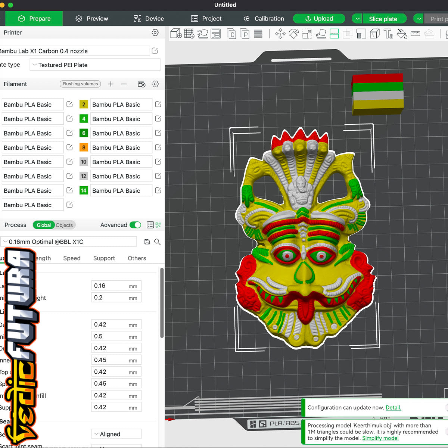The width and height of the screenshot is (448, 448).
Task: Open the Text shape tool
Action: 388,34
